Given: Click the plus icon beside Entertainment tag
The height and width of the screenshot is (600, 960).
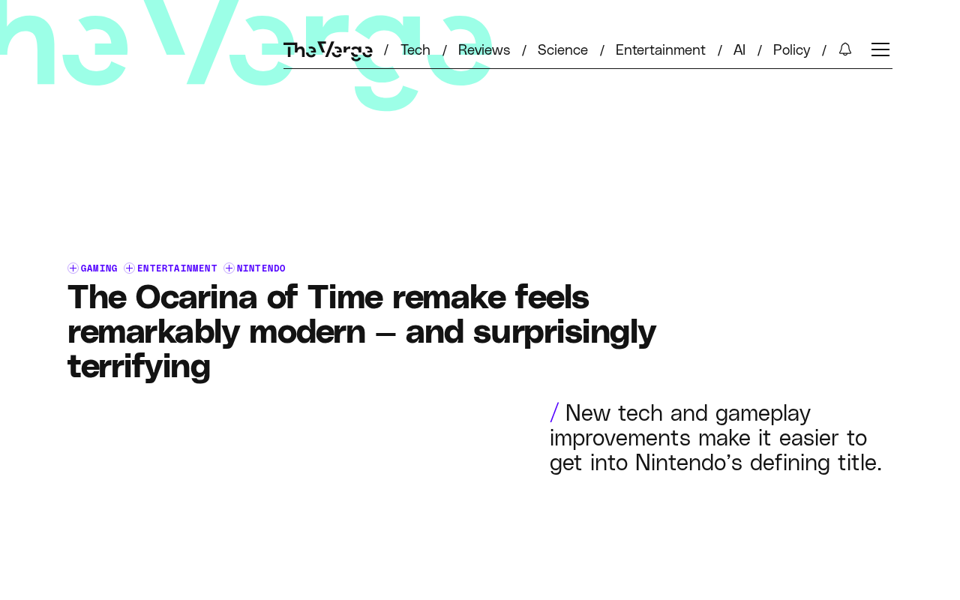Looking at the screenshot, I should 129,268.
